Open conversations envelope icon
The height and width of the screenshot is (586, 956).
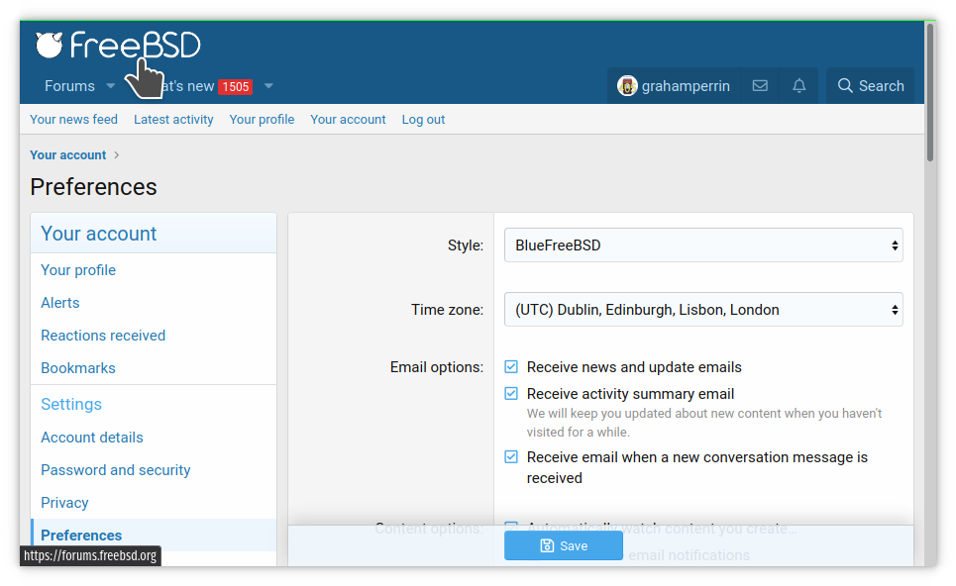tap(760, 86)
